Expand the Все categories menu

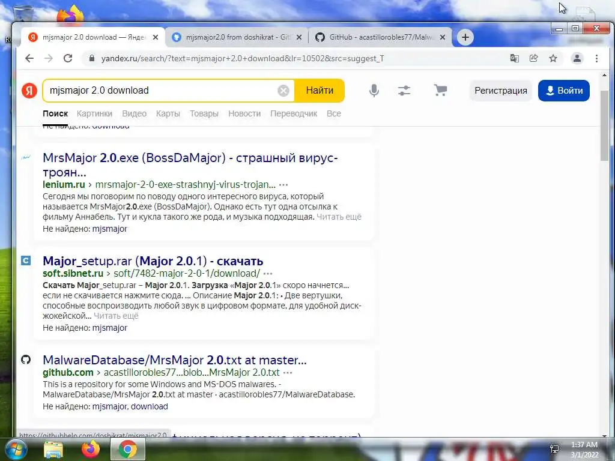pyautogui.click(x=334, y=113)
